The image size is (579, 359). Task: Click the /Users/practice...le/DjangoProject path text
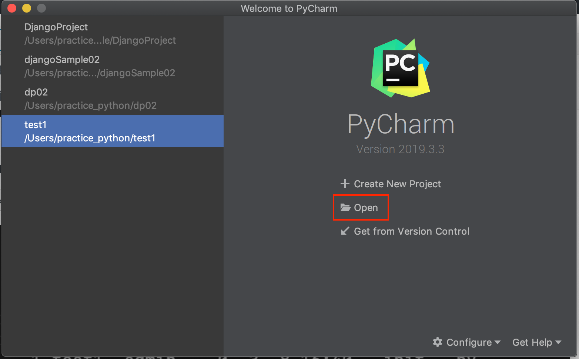click(100, 40)
